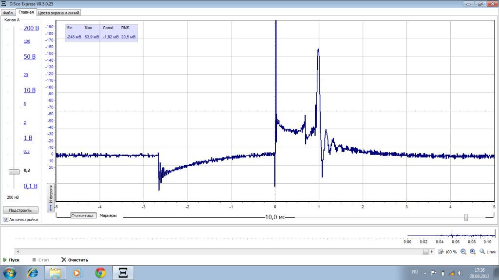Switch to the Главная tab
Image resolution: width=499 pixels, height=280 pixels.
coord(26,12)
